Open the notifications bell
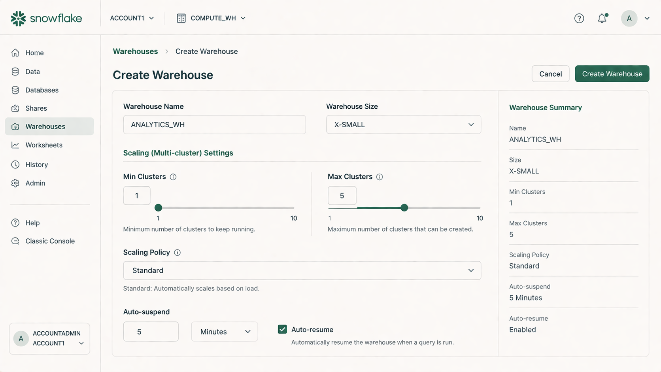 pyautogui.click(x=602, y=18)
